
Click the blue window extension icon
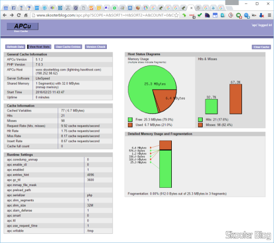click(x=215, y=15)
